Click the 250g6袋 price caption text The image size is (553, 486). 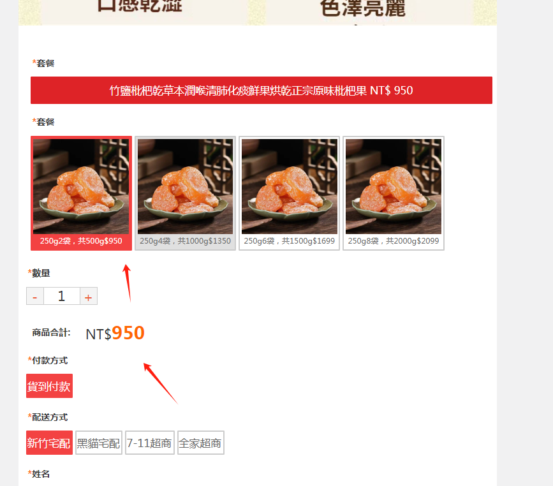click(289, 241)
